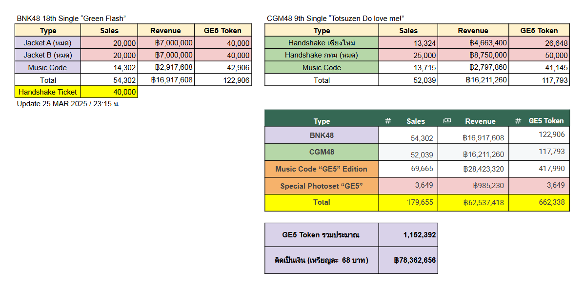Click the BNK48 row label in the summary table
Image resolution: width=585 pixels, height=290 pixels.
322,135
